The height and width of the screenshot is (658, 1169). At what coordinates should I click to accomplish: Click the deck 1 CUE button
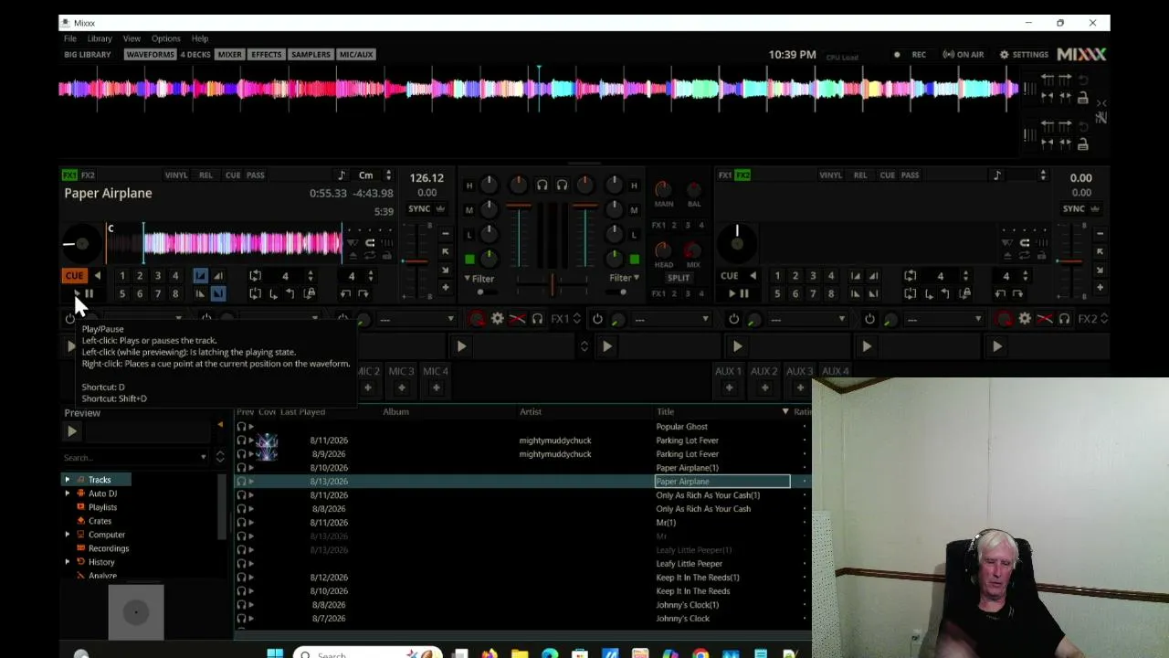tap(74, 275)
